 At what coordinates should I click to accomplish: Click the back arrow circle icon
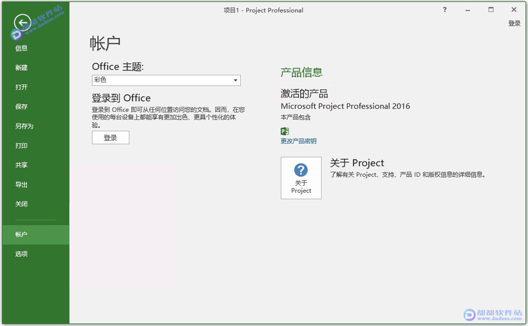point(23,23)
